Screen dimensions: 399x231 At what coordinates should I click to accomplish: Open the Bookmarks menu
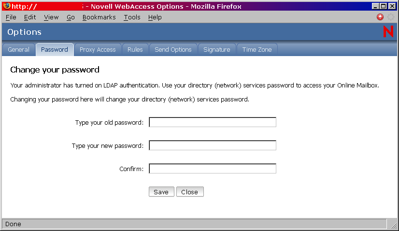tap(99, 17)
